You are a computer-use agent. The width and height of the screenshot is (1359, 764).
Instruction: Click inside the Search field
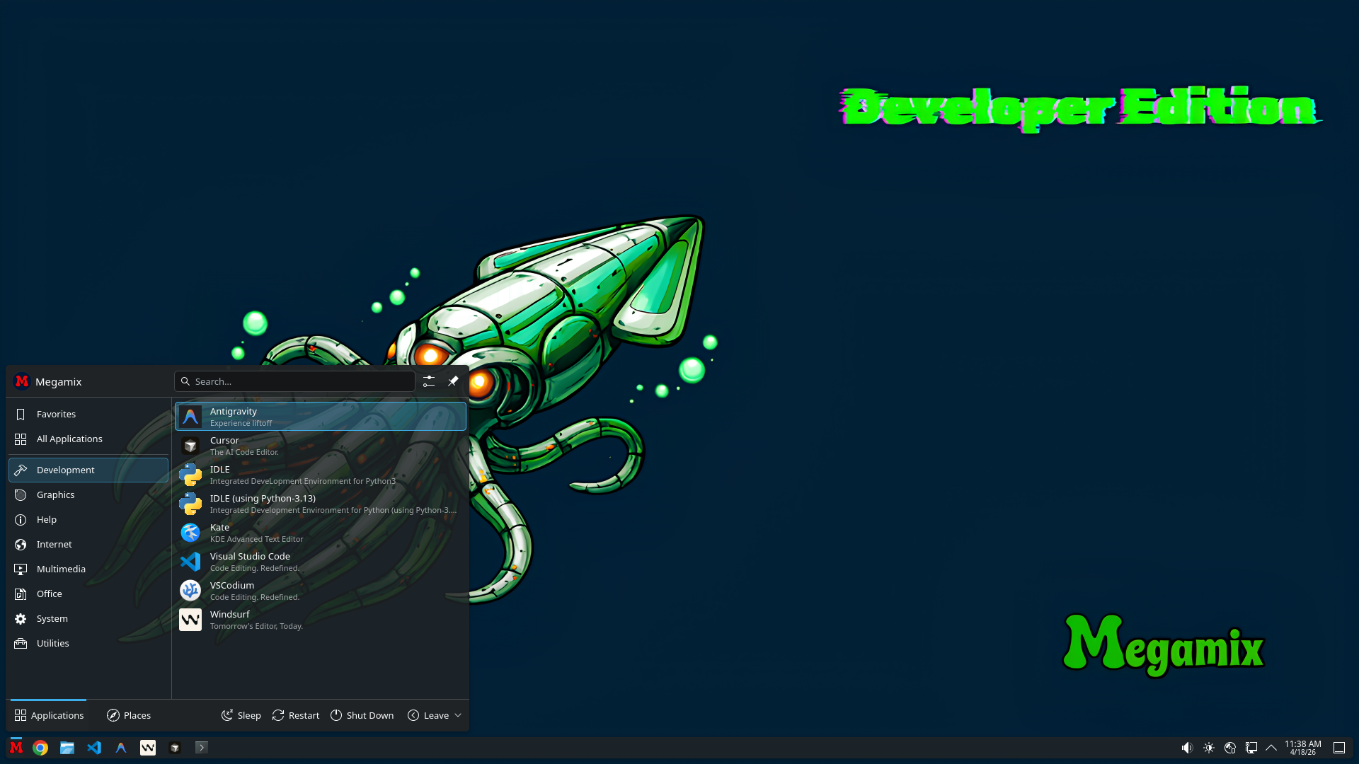coord(294,381)
